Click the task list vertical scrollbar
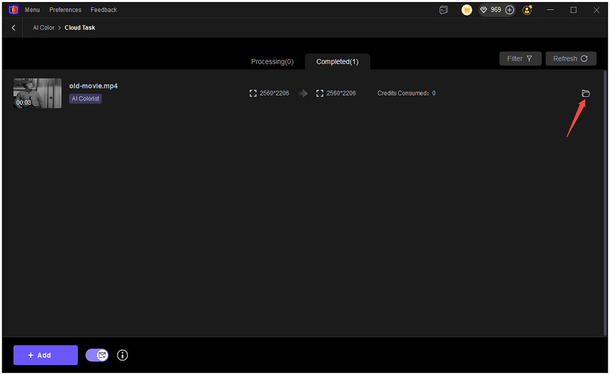Screen dimensions: 610x375 tap(605, 202)
